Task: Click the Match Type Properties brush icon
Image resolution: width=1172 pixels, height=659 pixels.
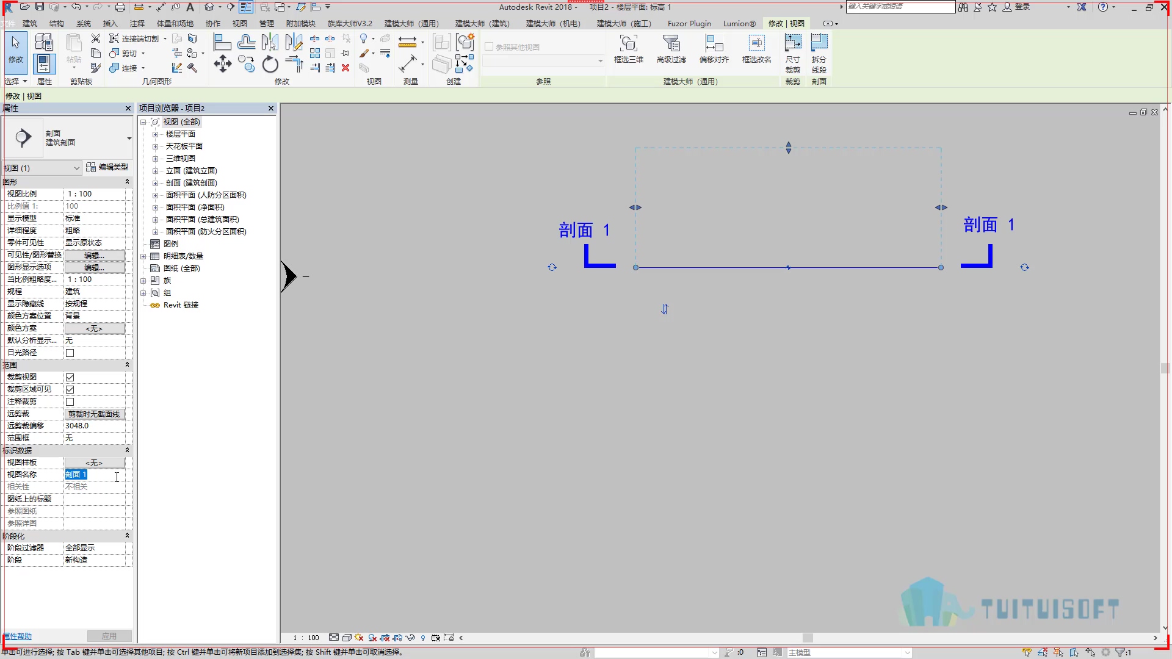Action: [95, 68]
